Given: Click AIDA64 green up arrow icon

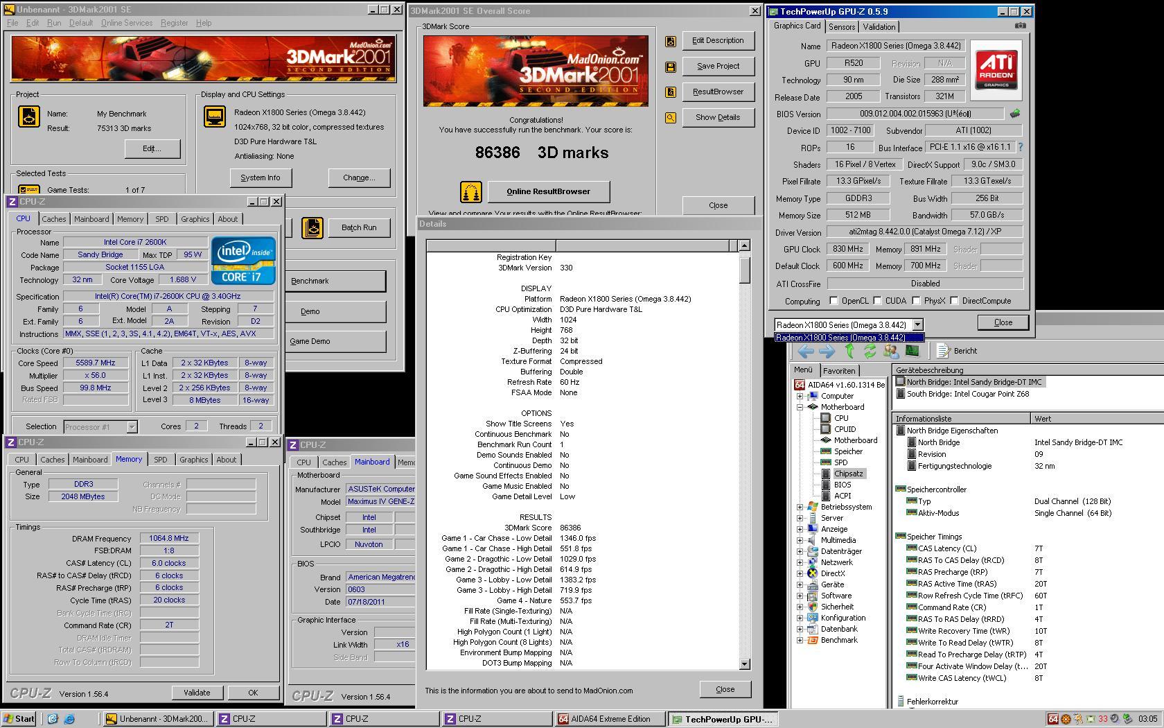Looking at the screenshot, I should pos(849,351).
